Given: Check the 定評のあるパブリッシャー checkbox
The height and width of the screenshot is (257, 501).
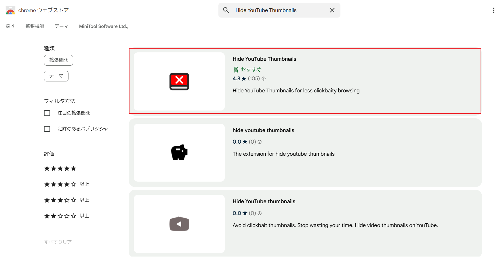Looking at the screenshot, I should click(47, 129).
